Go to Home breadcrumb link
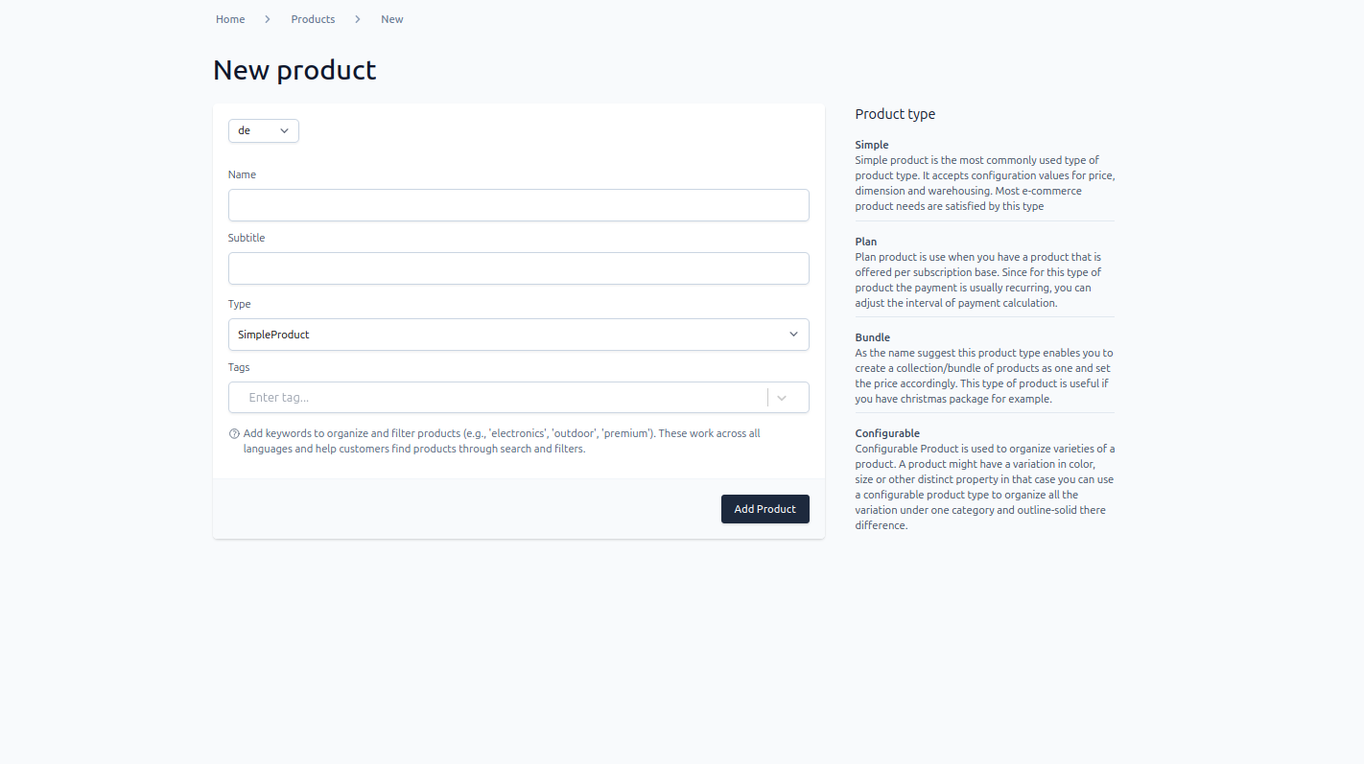Image resolution: width=1364 pixels, height=764 pixels. click(x=230, y=19)
